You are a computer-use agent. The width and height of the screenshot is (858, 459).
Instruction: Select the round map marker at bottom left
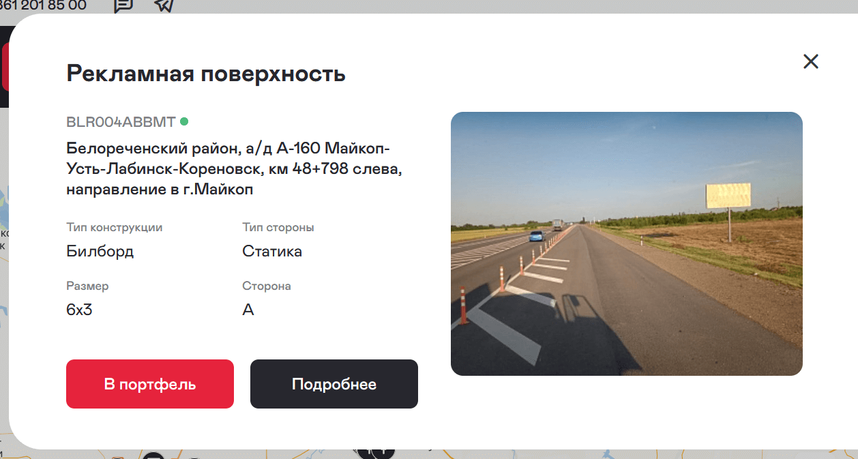153,456
